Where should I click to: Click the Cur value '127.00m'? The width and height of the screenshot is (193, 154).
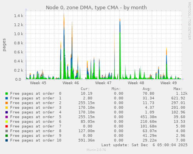coord(87,131)
